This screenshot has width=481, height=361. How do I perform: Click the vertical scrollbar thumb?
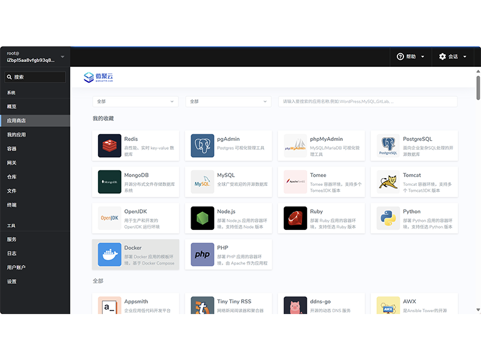tap(478, 88)
